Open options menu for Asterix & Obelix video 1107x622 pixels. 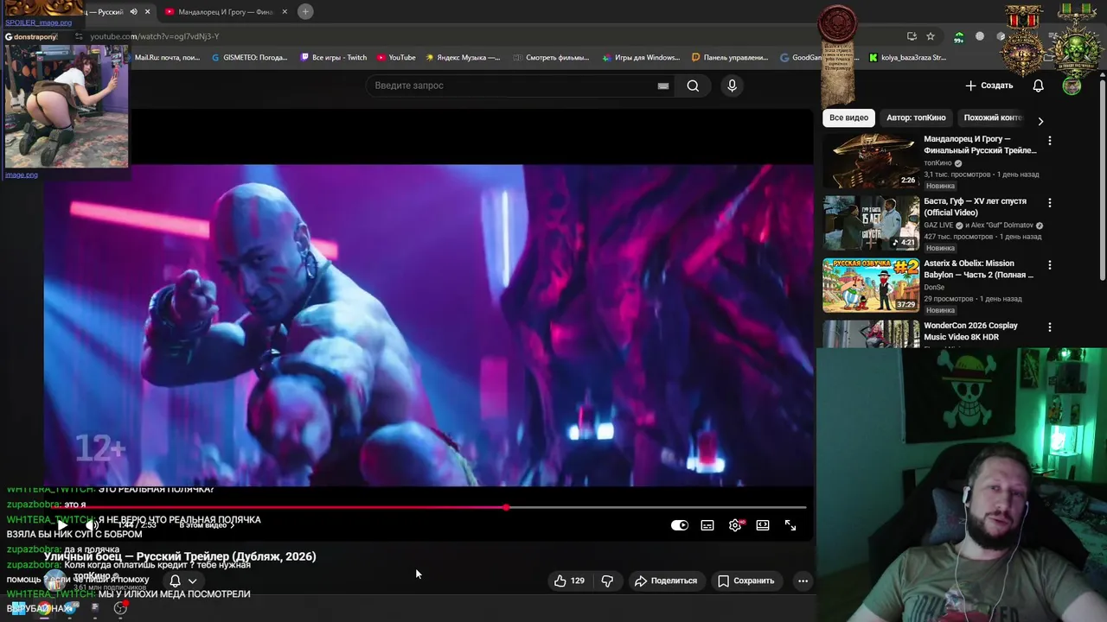pos(1050,264)
